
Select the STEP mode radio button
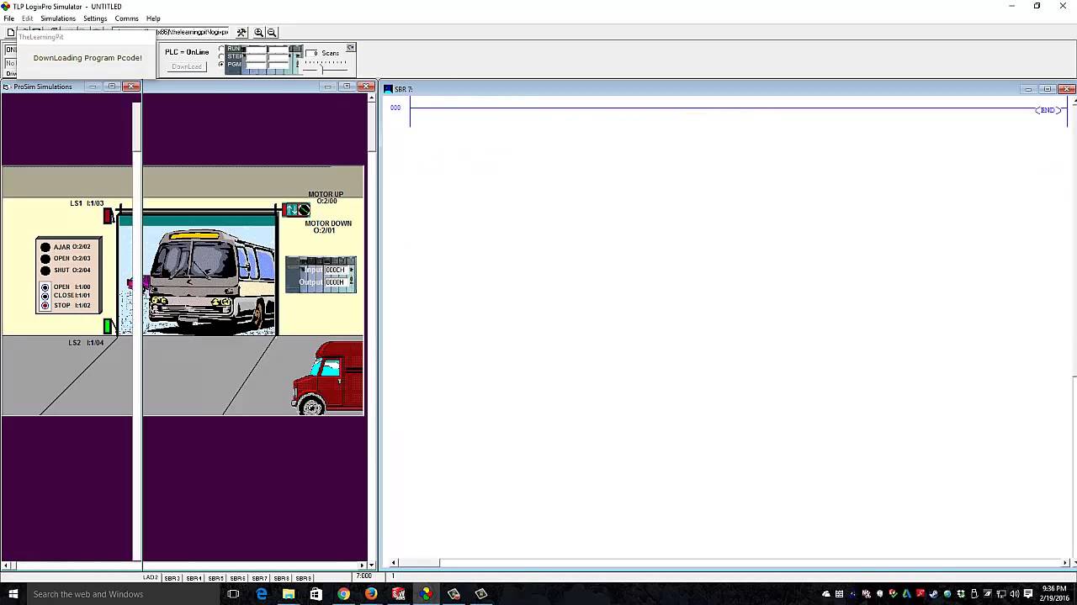point(221,56)
